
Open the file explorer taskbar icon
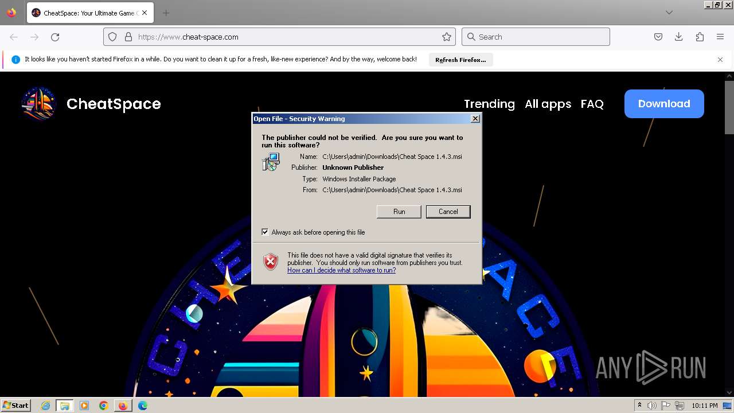[65, 406]
